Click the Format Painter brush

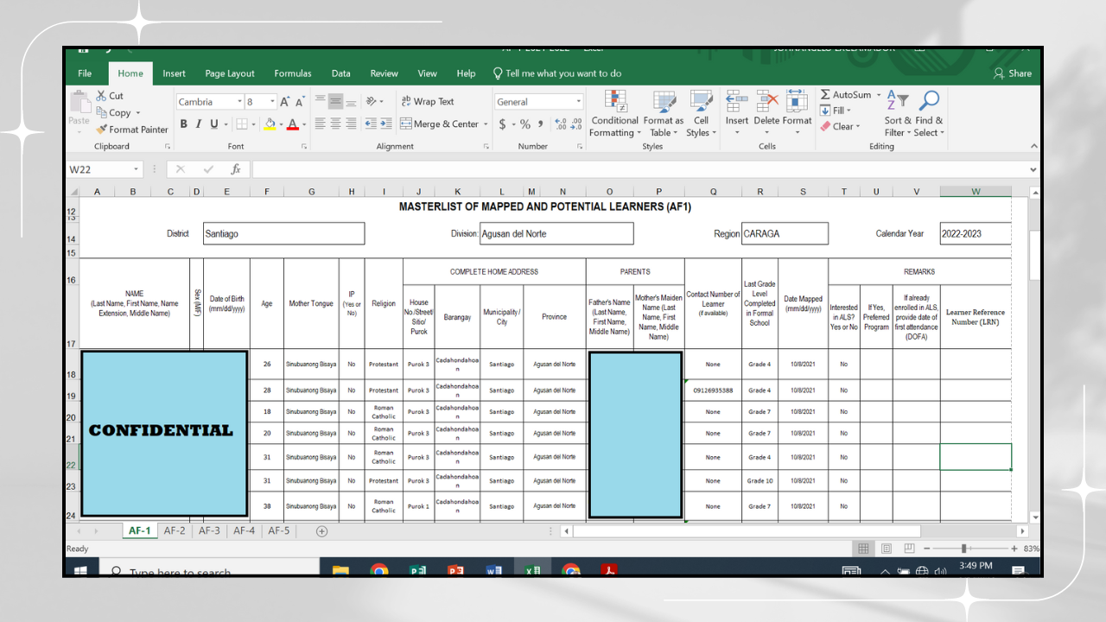[x=101, y=130]
